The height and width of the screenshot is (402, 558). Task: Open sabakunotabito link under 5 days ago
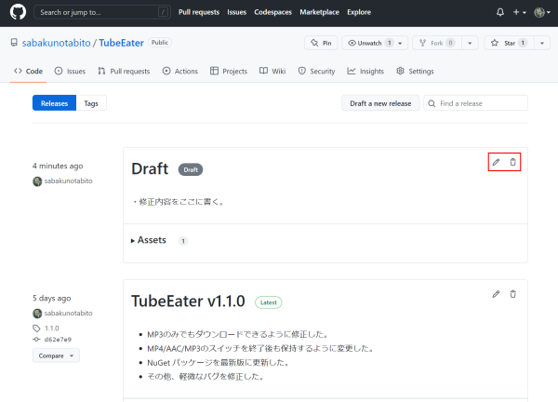tap(68, 313)
